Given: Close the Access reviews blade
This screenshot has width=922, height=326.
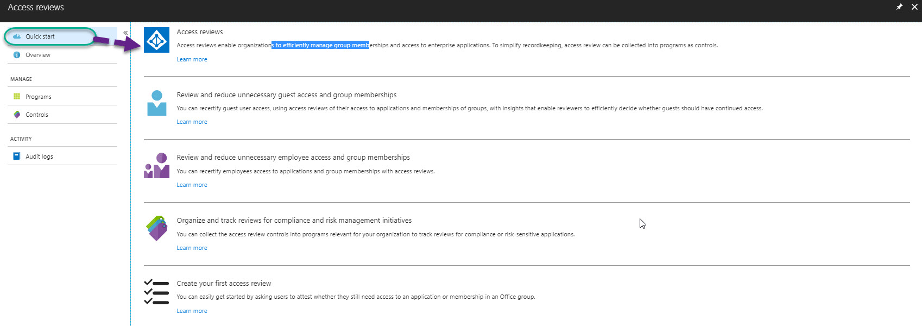Looking at the screenshot, I should point(914,7).
